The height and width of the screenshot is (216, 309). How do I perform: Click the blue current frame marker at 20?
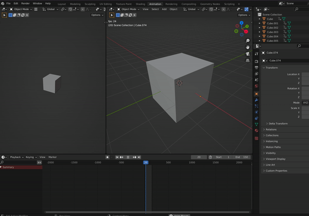coord(146,162)
